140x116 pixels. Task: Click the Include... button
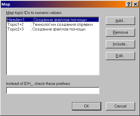120,44
